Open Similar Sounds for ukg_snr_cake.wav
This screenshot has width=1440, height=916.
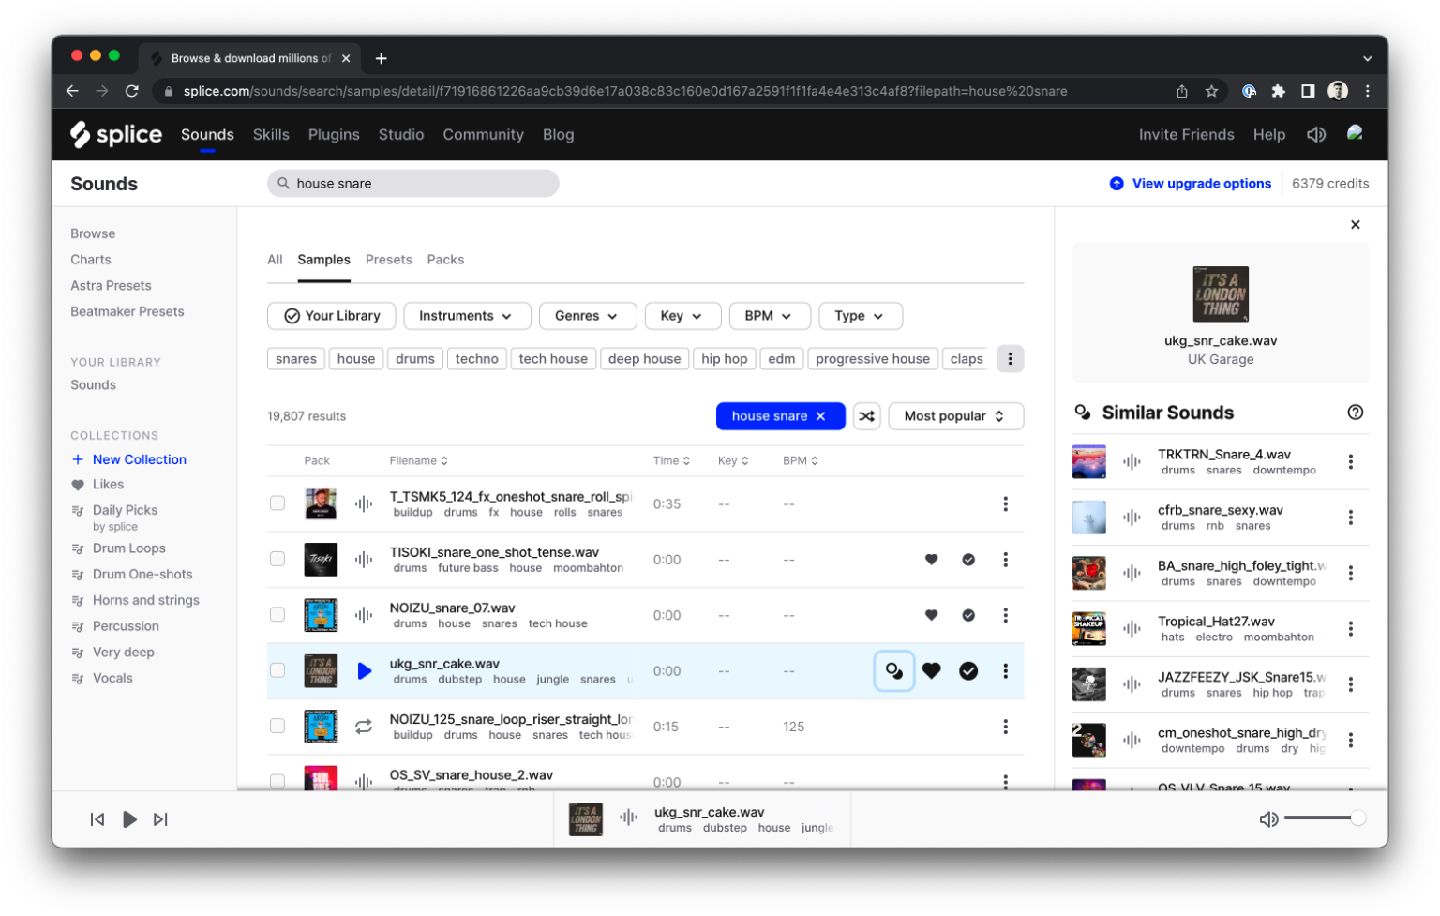pos(893,670)
